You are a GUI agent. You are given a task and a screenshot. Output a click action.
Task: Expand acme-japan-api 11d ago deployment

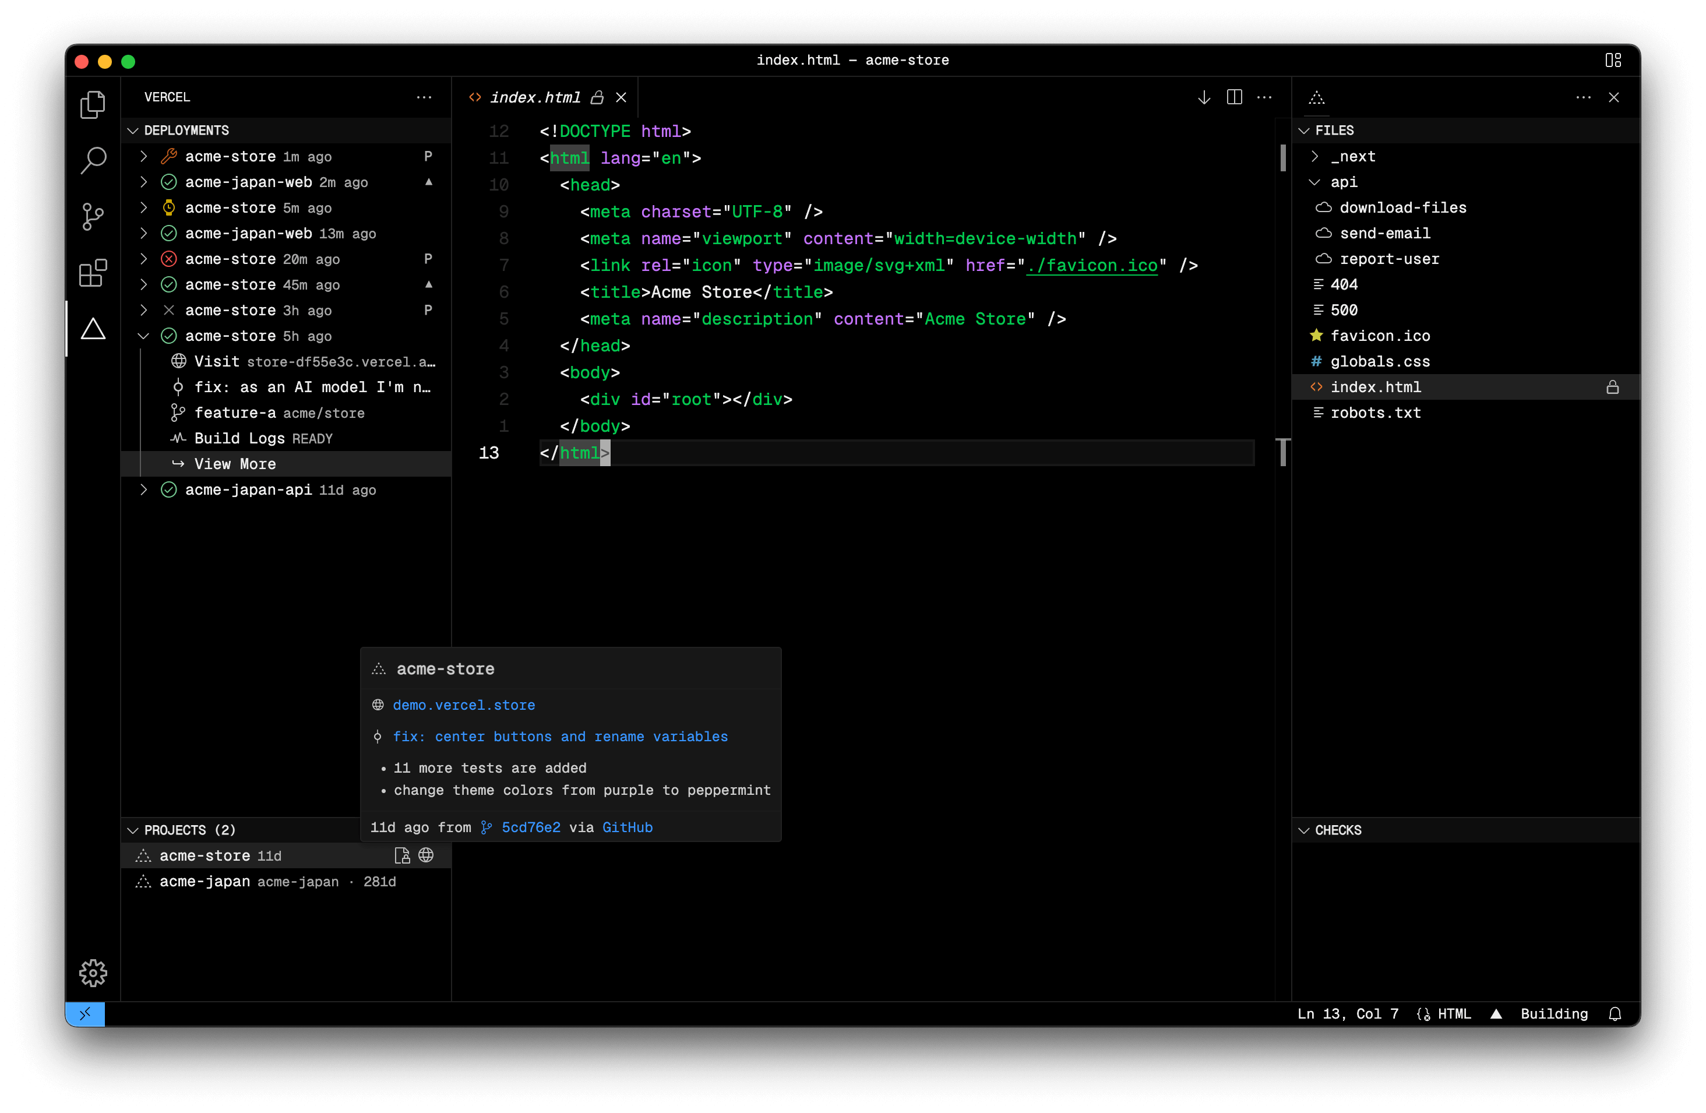143,489
